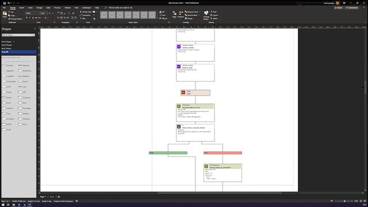The height and width of the screenshot is (207, 368).
Task: Open File Explorer from taskbar
Action: pos(14,205)
